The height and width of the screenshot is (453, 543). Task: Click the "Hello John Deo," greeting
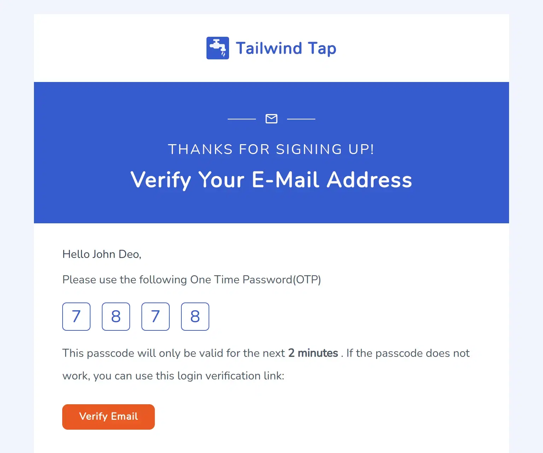(x=102, y=254)
